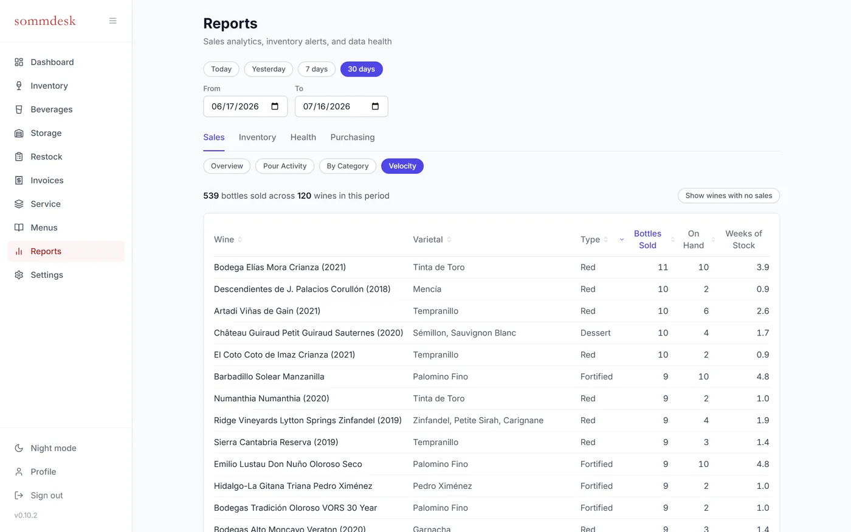Click the Reports bar chart icon
851x532 pixels.
click(19, 251)
